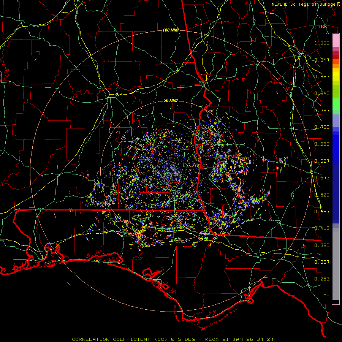The height and width of the screenshot is (342, 342).
Task: Click the 0.840 color scale label
Action: 322,93
